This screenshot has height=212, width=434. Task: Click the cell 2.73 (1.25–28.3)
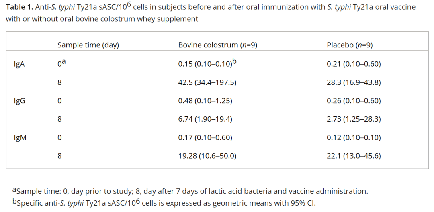coord(354,119)
